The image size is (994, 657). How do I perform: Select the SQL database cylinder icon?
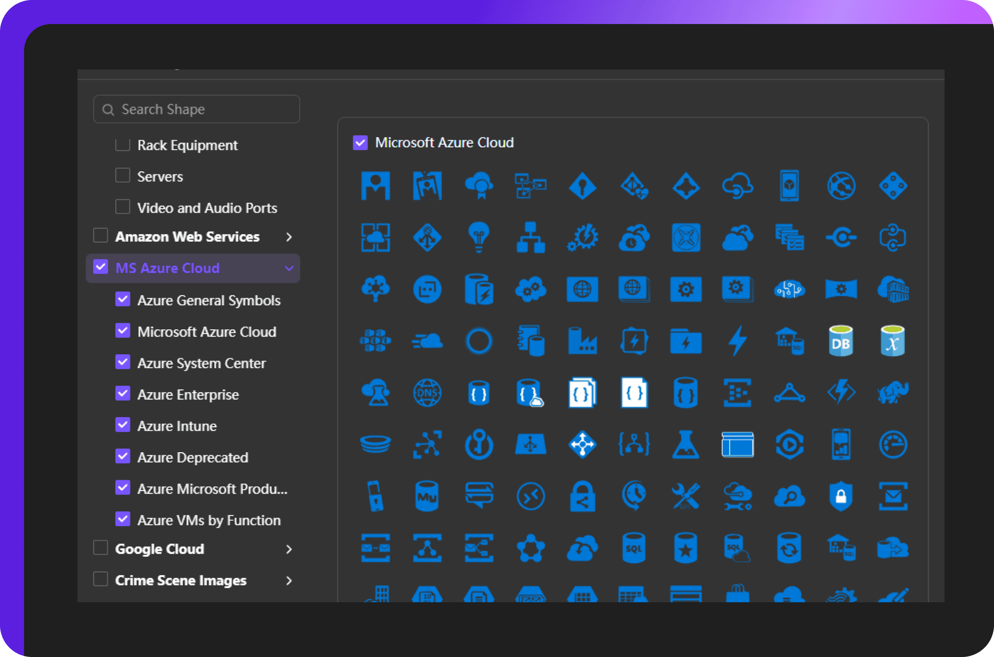click(634, 548)
